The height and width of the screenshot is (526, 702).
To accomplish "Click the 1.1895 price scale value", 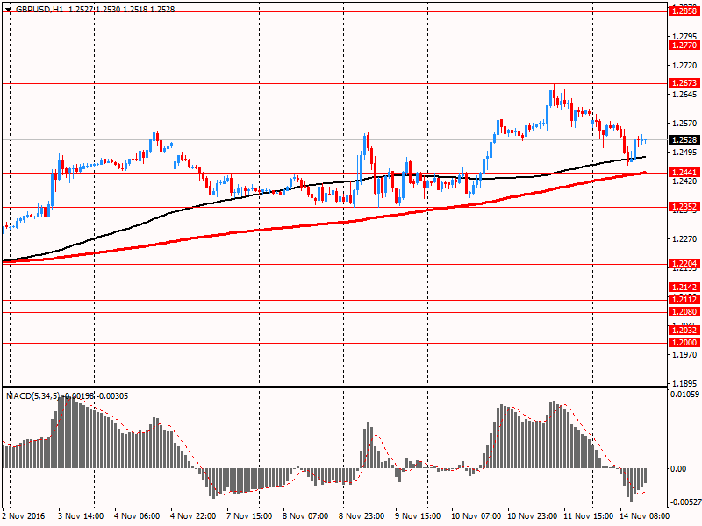I will (684, 383).
